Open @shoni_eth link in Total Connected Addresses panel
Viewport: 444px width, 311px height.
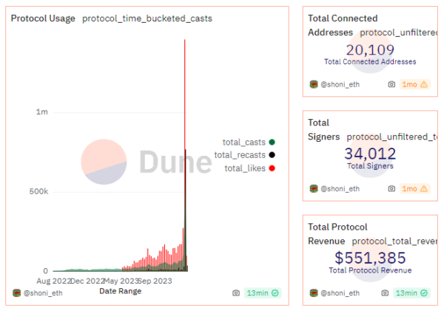[x=340, y=84]
